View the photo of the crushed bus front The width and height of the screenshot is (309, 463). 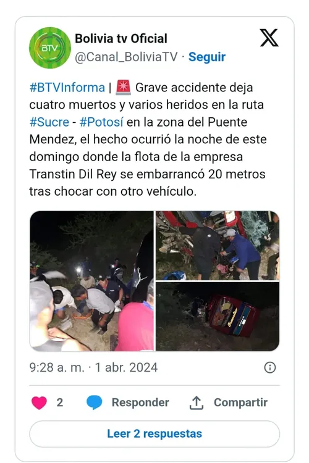(218, 245)
